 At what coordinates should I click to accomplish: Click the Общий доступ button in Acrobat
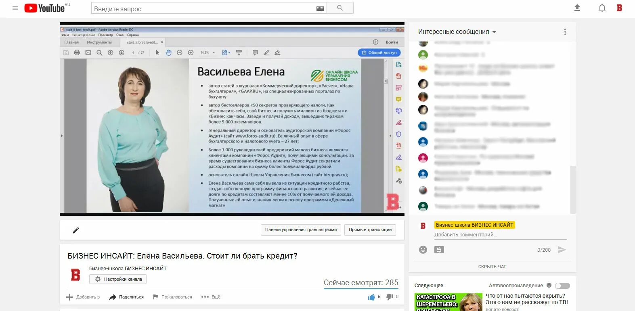(x=379, y=52)
